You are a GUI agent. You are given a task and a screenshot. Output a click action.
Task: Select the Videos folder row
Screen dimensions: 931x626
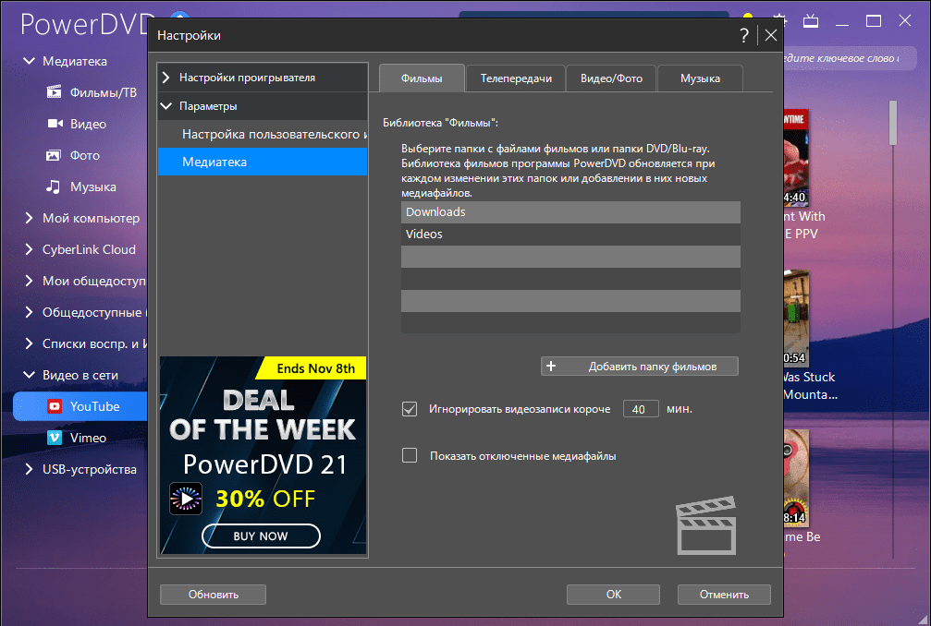(x=570, y=235)
